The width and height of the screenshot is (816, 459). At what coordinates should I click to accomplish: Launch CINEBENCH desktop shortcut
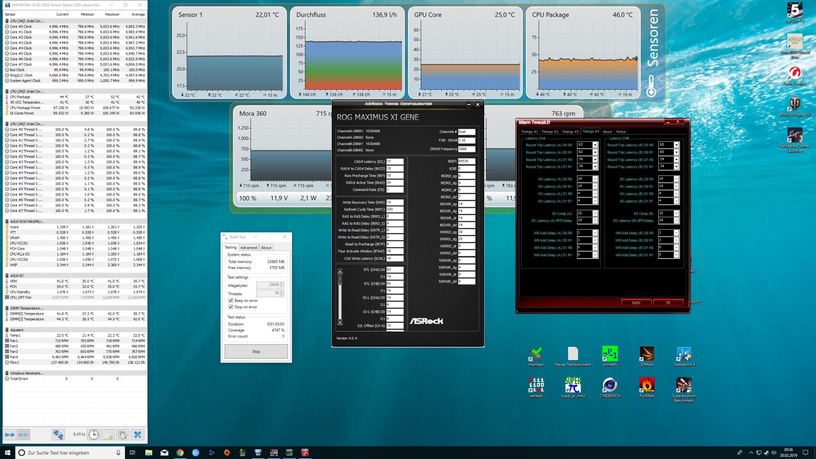[x=610, y=388]
